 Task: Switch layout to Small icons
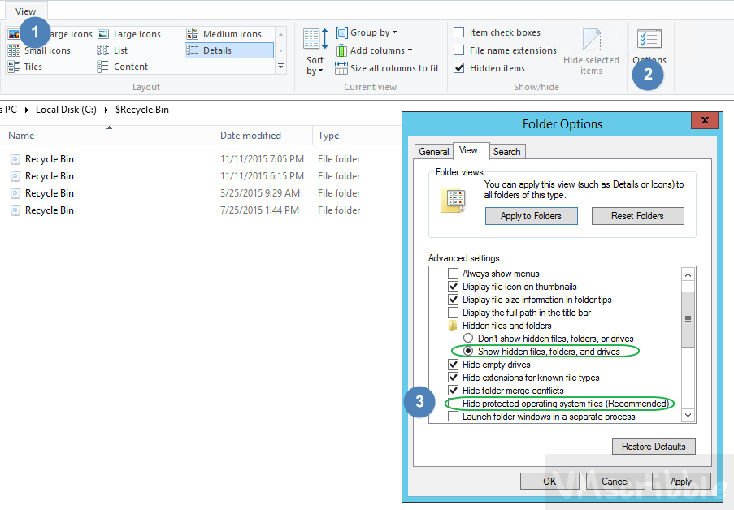pos(39,50)
